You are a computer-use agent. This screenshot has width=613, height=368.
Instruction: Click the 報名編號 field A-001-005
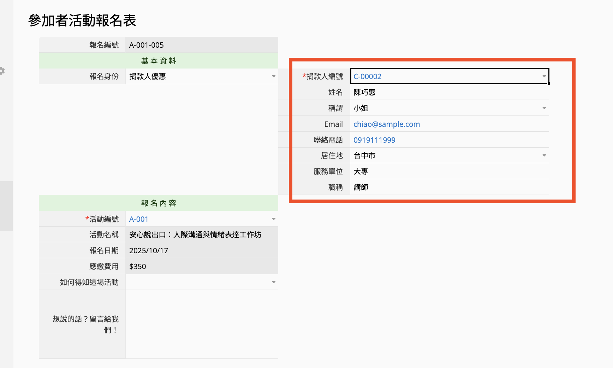(x=201, y=45)
